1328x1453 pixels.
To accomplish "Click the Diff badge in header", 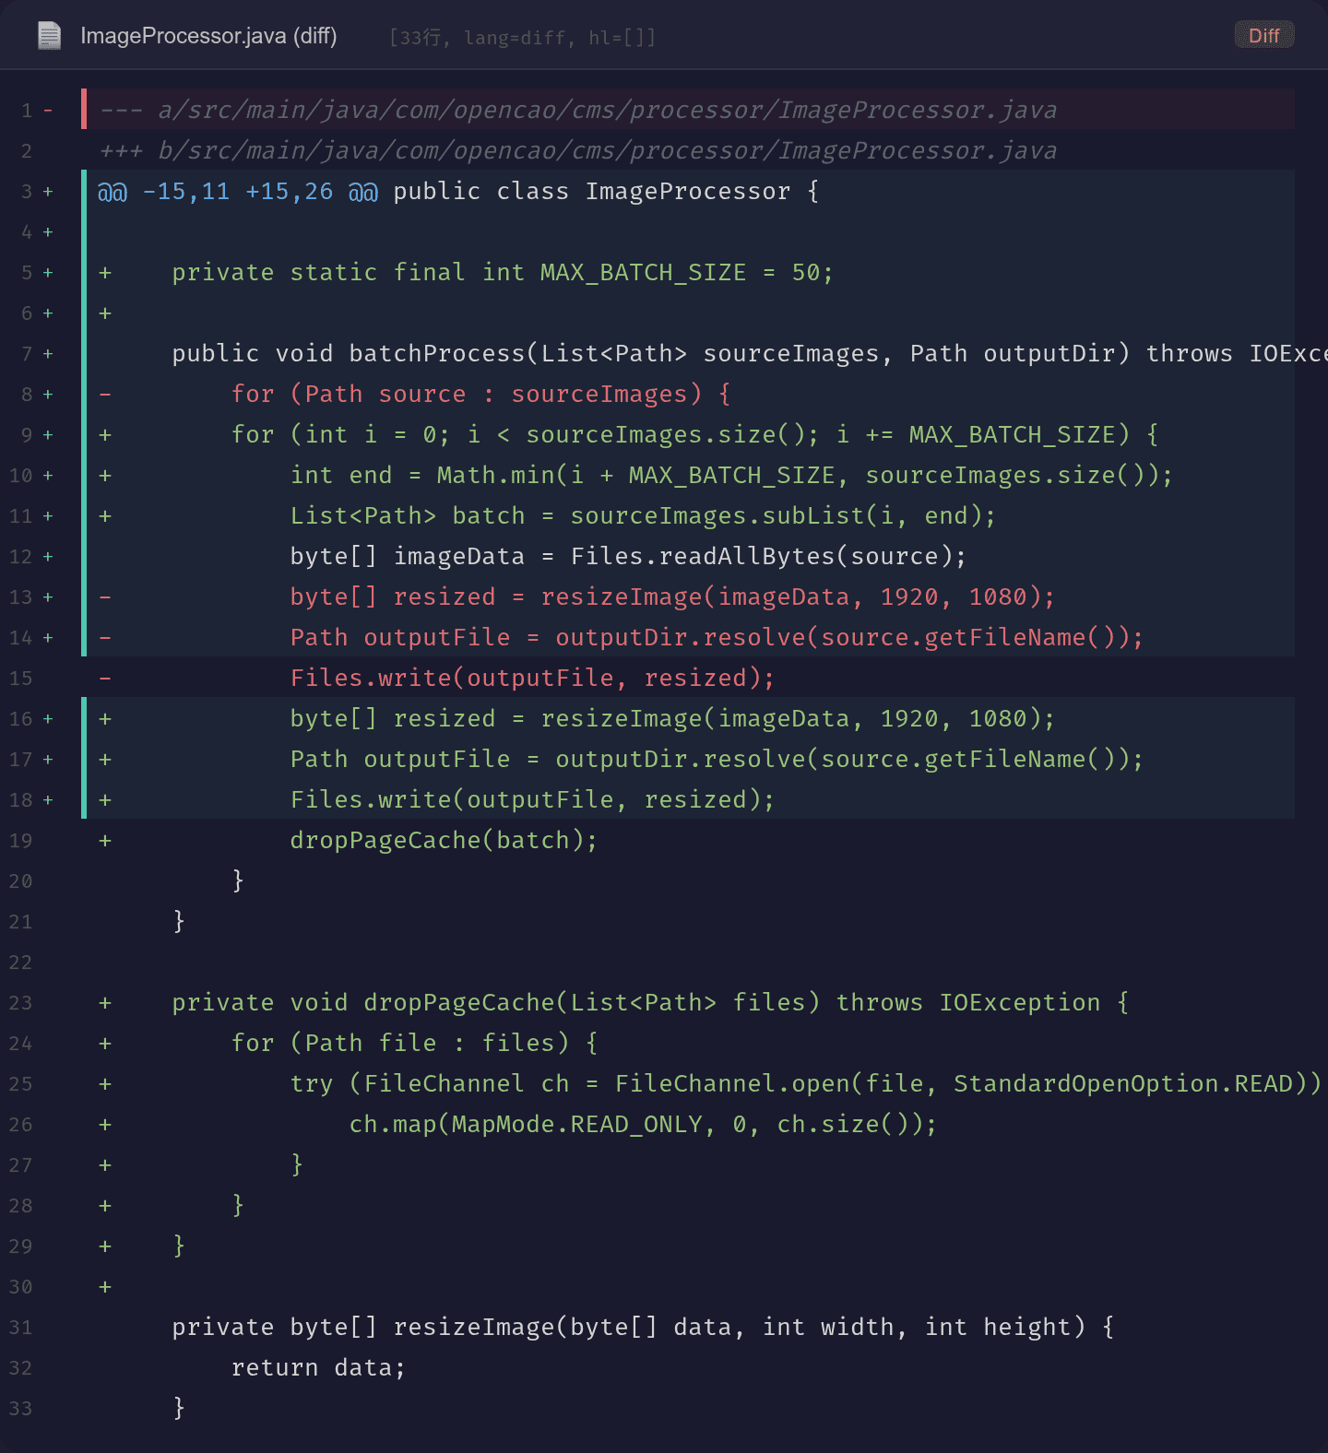I will pyautogui.click(x=1264, y=35).
